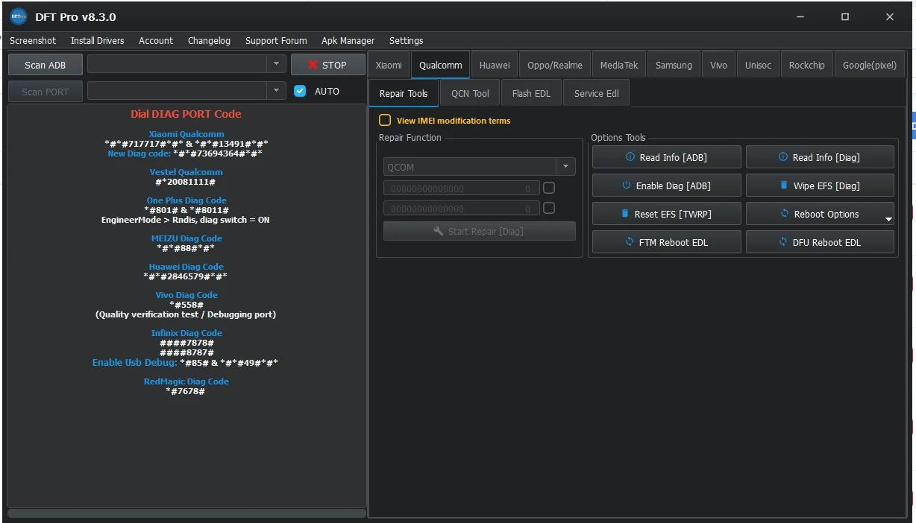The height and width of the screenshot is (523, 916).
Task: Click the Scan PORT button
Action: click(x=46, y=92)
